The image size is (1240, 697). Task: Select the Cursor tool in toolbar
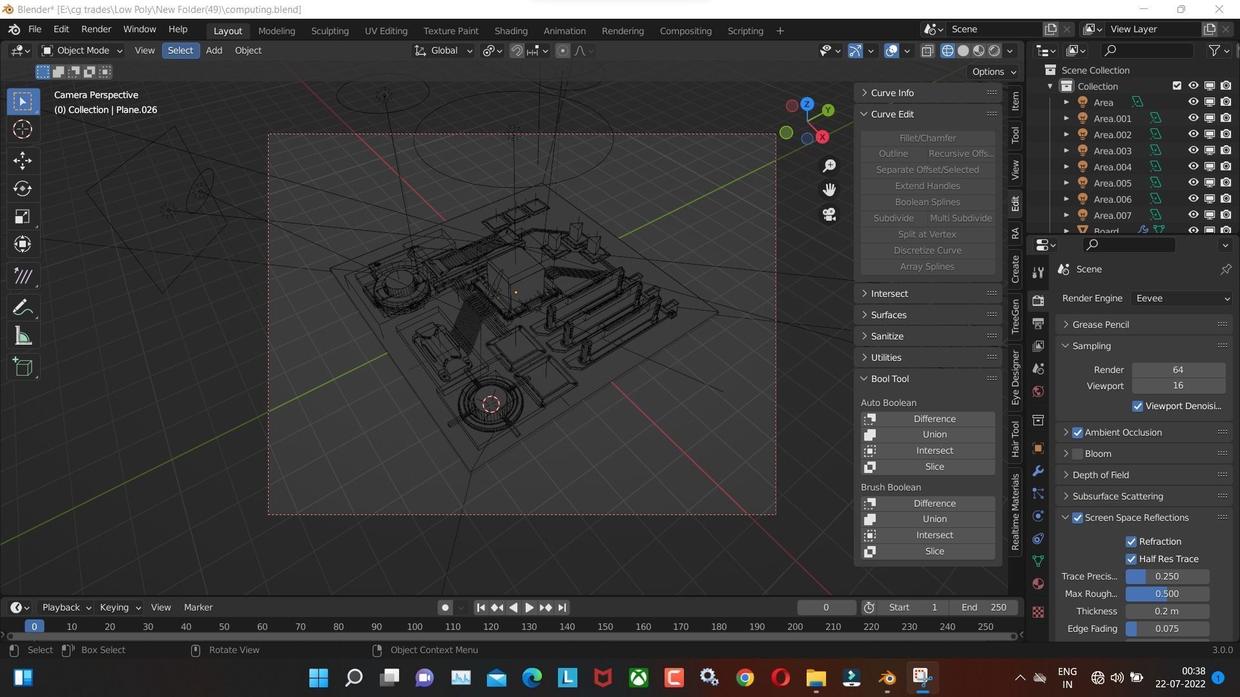(23, 130)
